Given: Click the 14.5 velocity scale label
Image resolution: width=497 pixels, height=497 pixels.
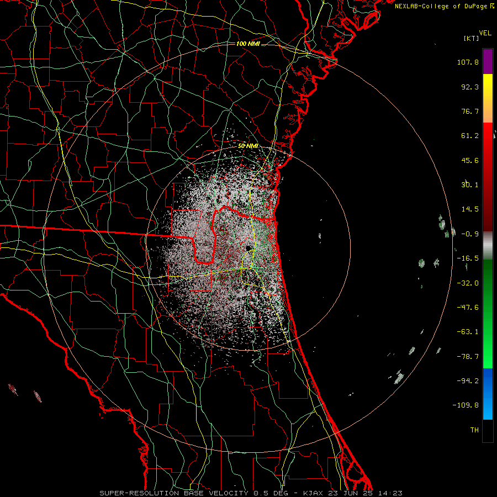Looking at the screenshot, I should point(470,209).
